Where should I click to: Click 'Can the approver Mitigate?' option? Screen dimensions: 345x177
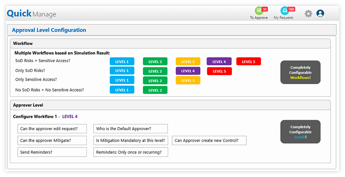tap(52, 140)
